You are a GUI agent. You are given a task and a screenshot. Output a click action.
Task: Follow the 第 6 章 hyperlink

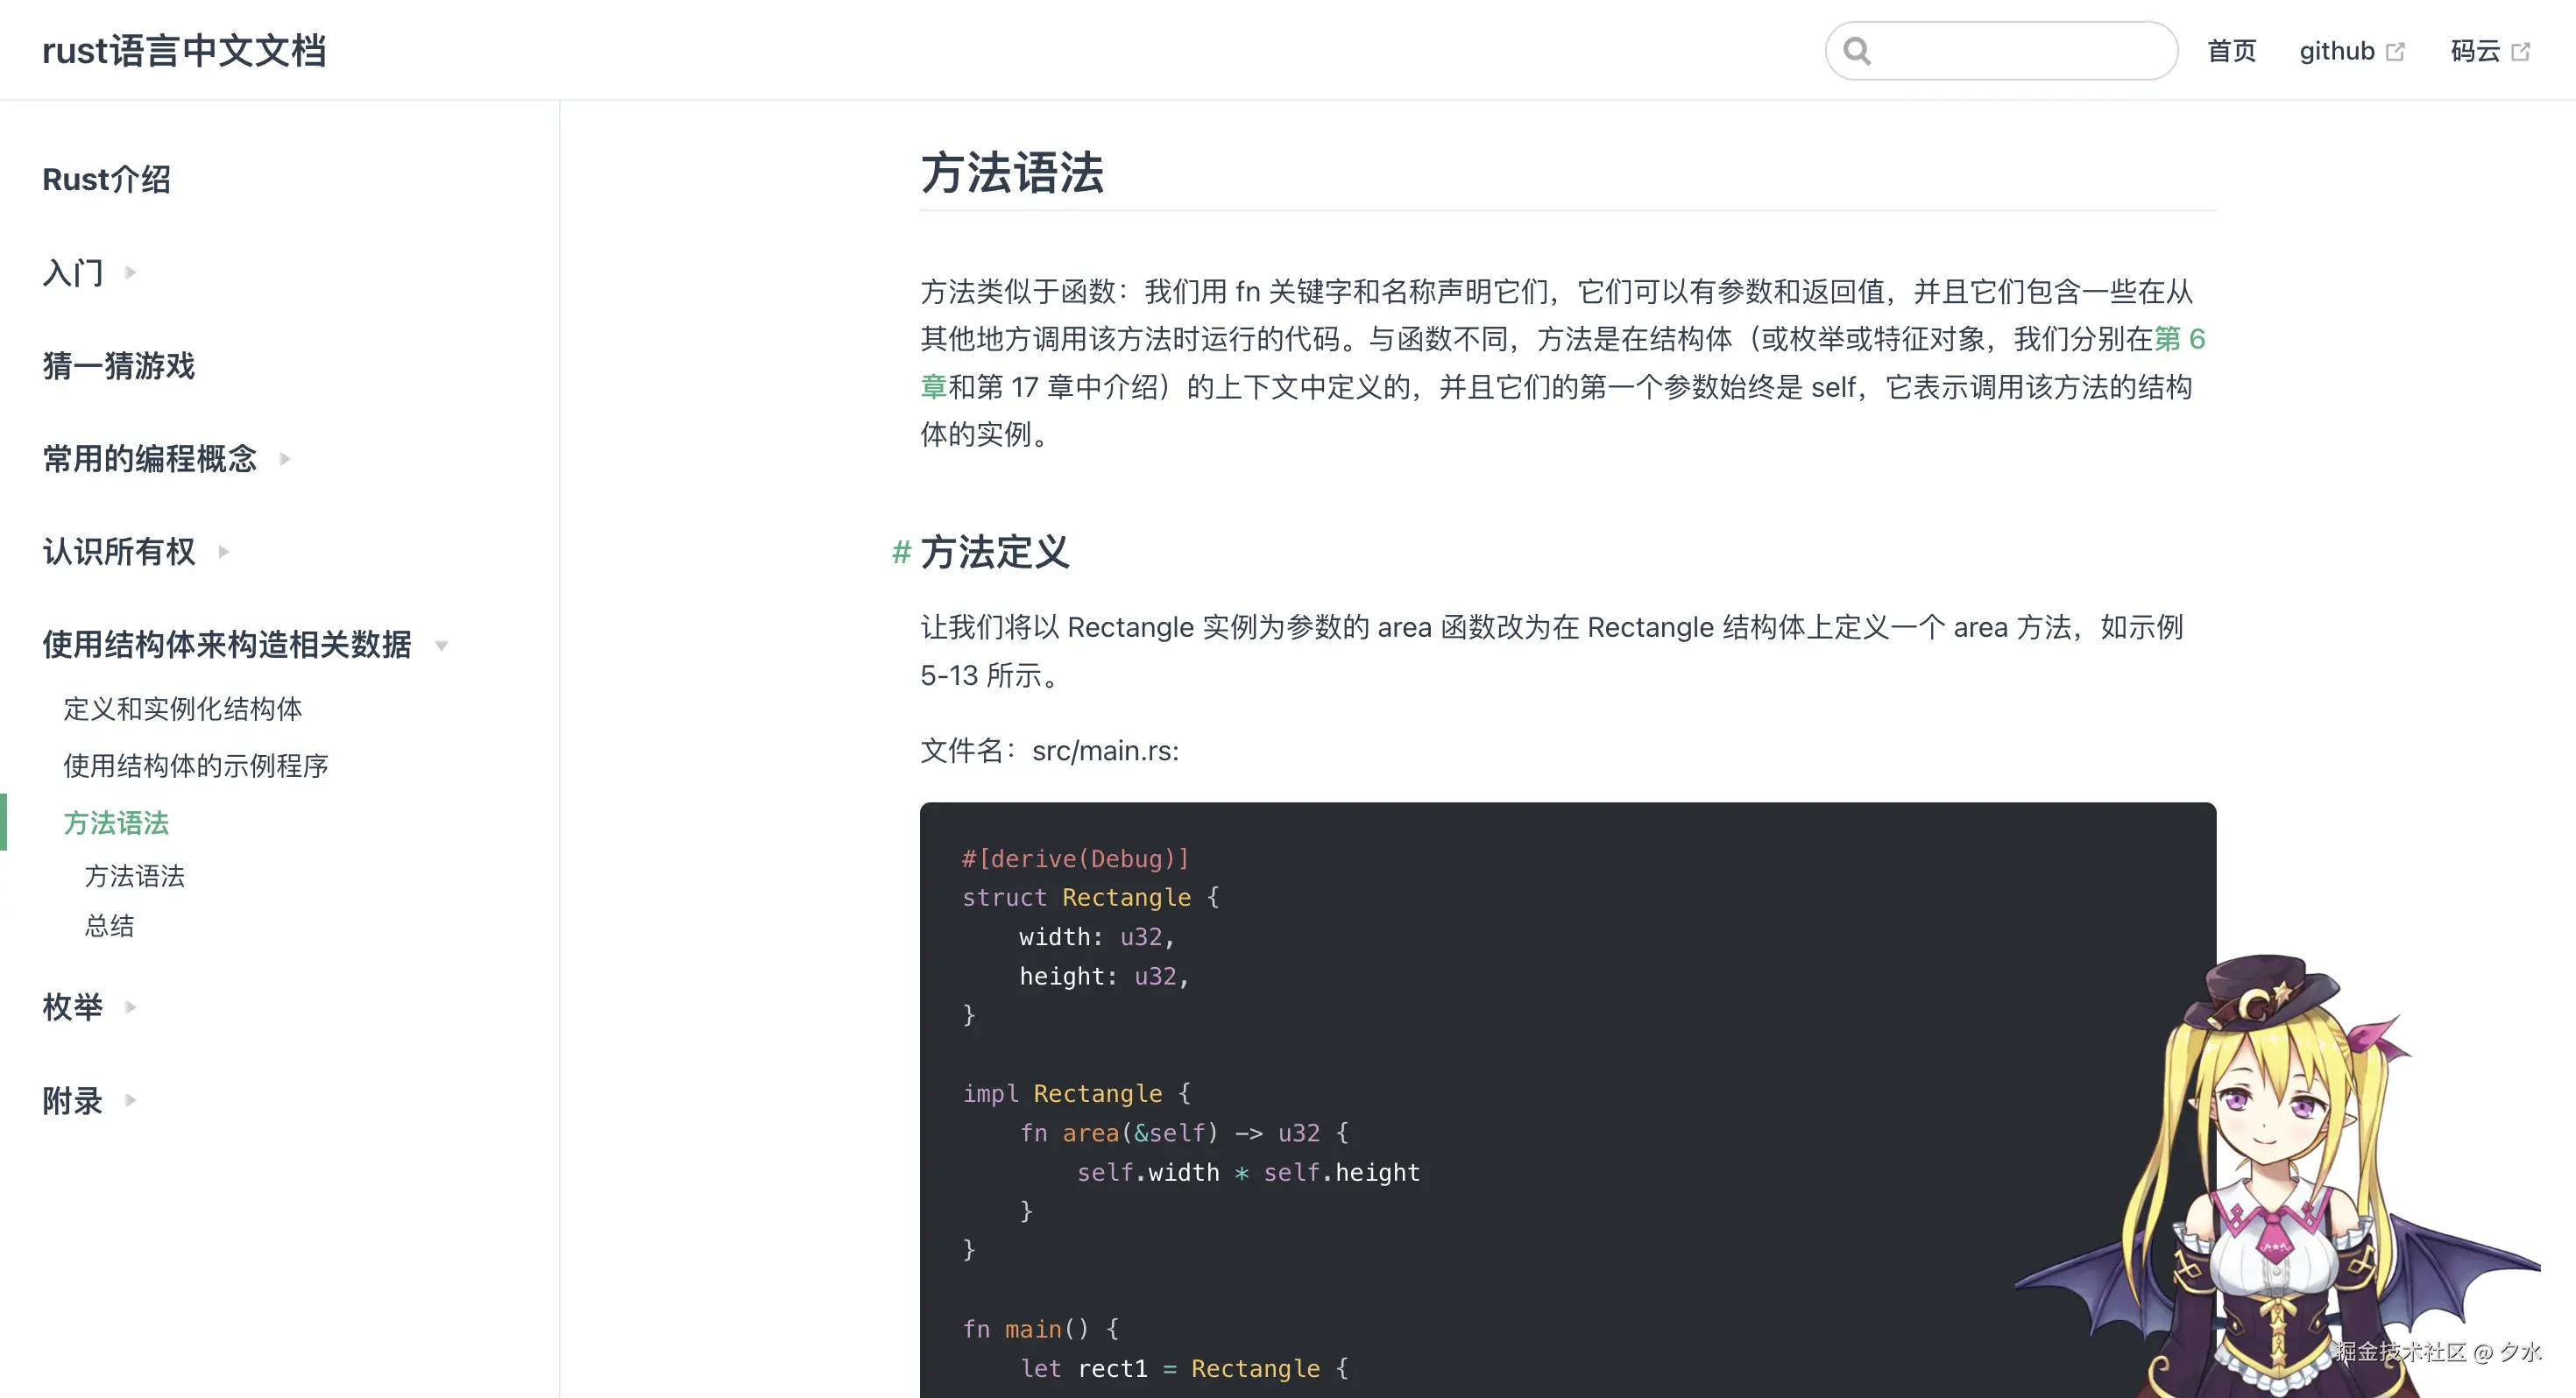(x=2178, y=339)
